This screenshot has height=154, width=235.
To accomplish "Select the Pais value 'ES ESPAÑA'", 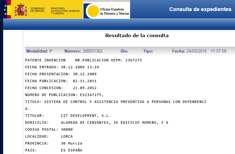I will [x=72, y=150].
